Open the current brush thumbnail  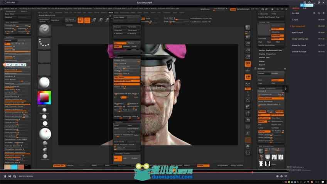44,30
